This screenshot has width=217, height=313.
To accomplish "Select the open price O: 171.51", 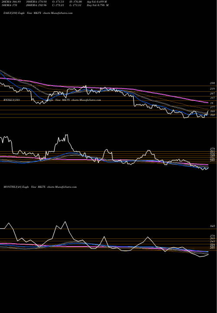I will coord(57,2).
